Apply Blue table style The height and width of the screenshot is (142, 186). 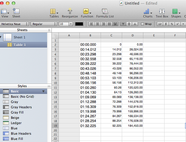tap(24, 128)
